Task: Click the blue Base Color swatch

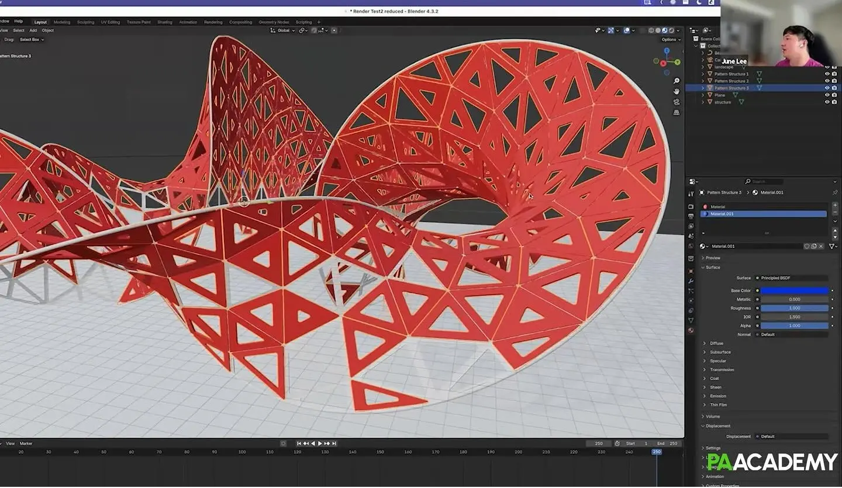Action: click(794, 290)
